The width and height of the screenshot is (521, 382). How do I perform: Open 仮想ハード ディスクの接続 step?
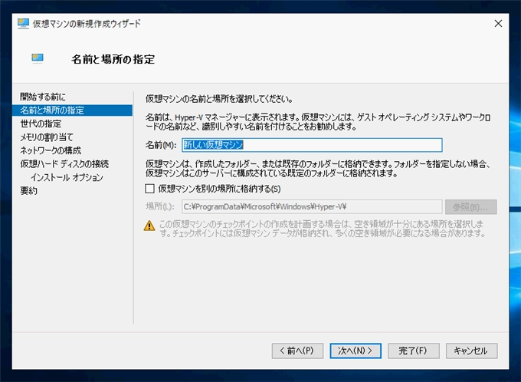64,163
